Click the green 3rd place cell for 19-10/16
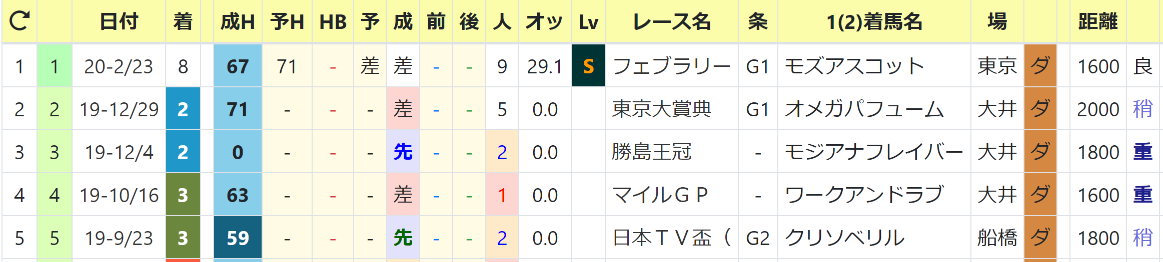 click(x=183, y=195)
